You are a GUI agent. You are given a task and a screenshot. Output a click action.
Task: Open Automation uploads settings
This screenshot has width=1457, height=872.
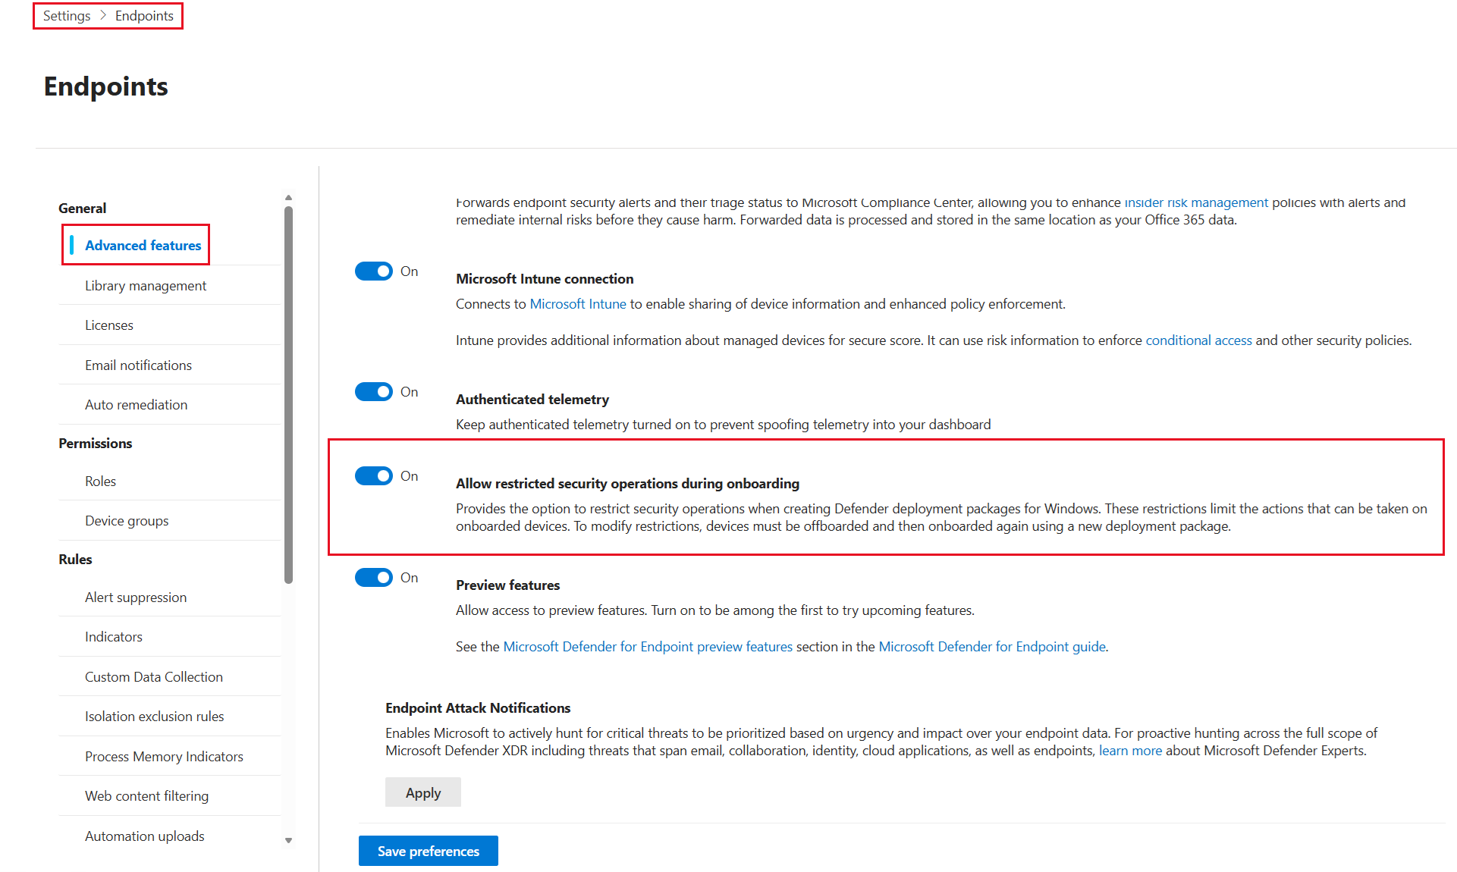coord(145,836)
